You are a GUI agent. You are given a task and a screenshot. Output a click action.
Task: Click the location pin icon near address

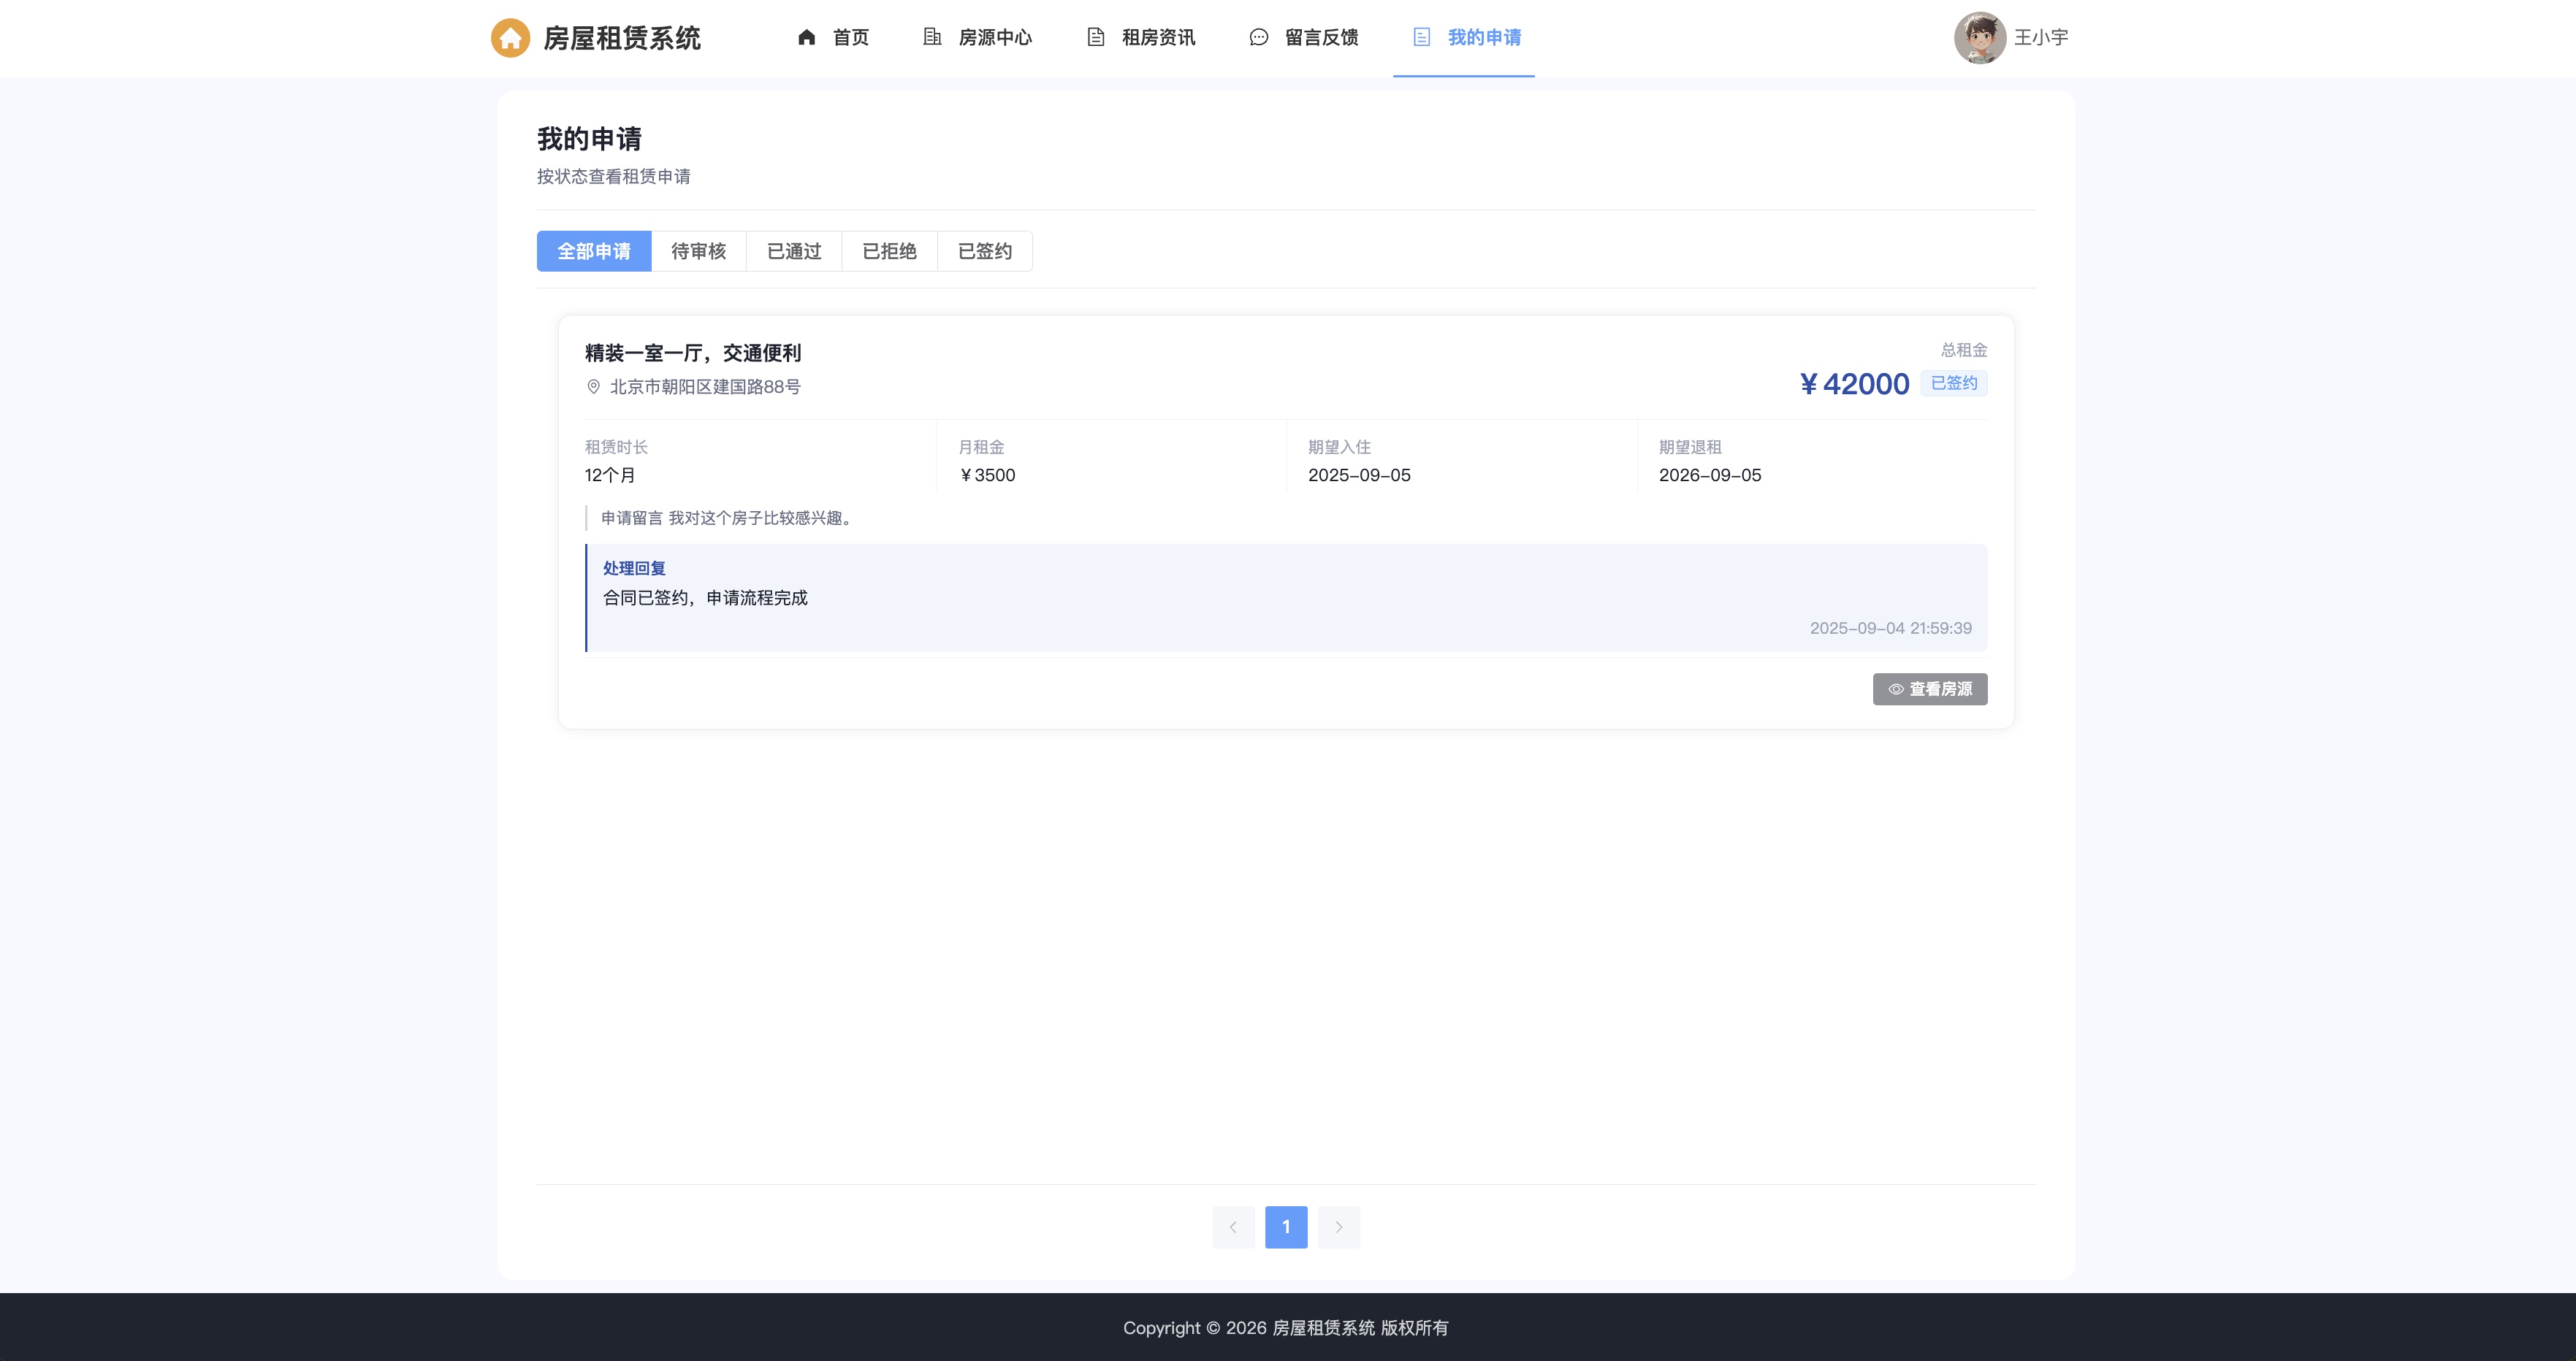pyautogui.click(x=593, y=387)
